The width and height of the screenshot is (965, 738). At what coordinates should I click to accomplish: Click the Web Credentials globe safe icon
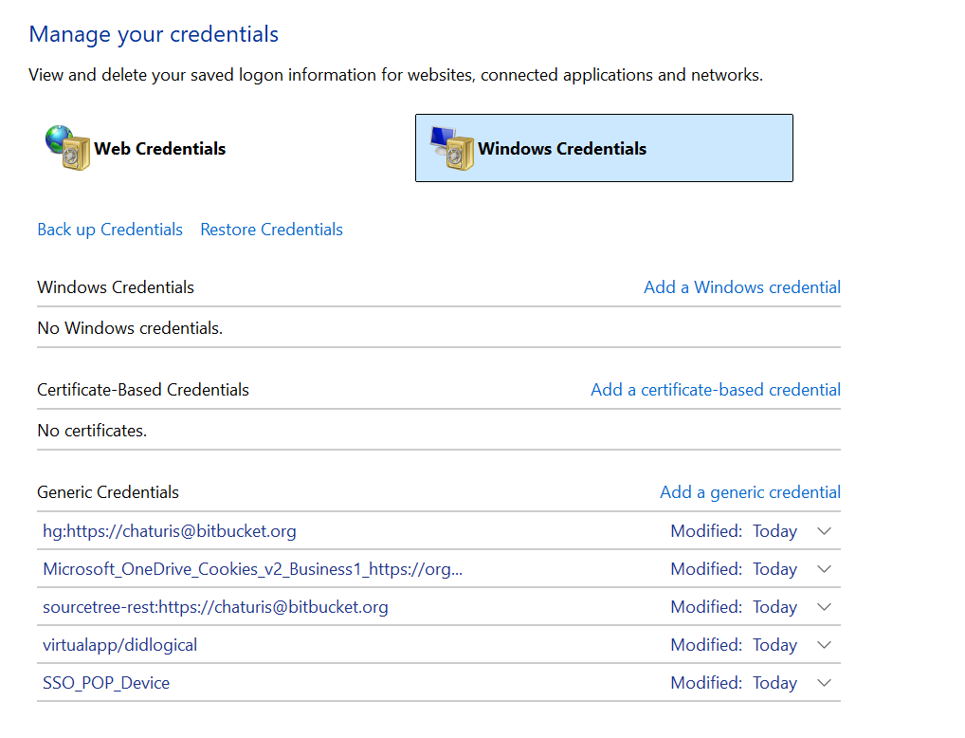pos(67,148)
